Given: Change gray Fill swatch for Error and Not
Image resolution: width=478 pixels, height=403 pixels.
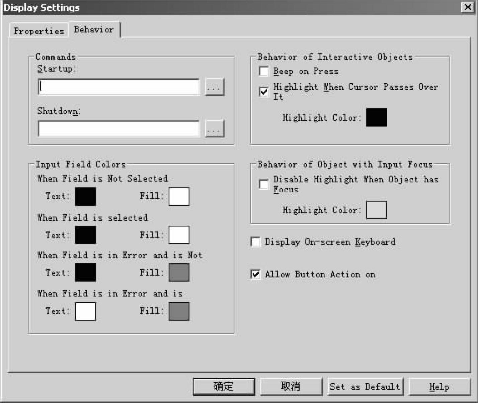Looking at the screenshot, I should click(179, 272).
